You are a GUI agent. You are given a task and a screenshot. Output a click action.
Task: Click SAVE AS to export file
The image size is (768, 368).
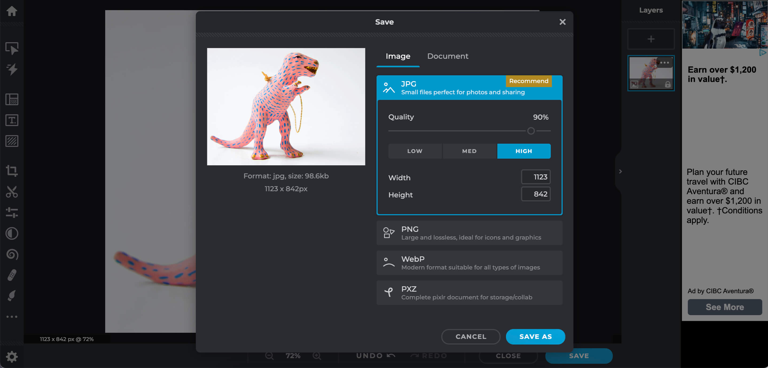535,336
